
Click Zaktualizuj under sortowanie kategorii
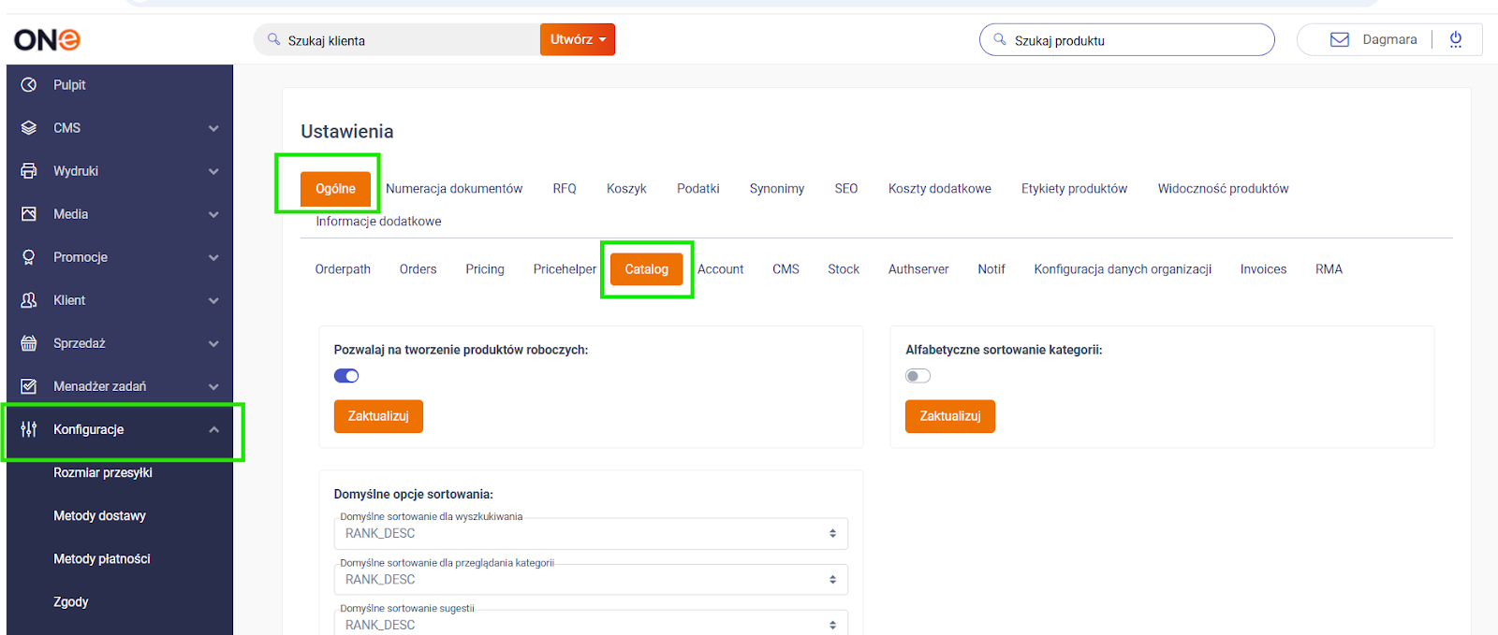(949, 416)
